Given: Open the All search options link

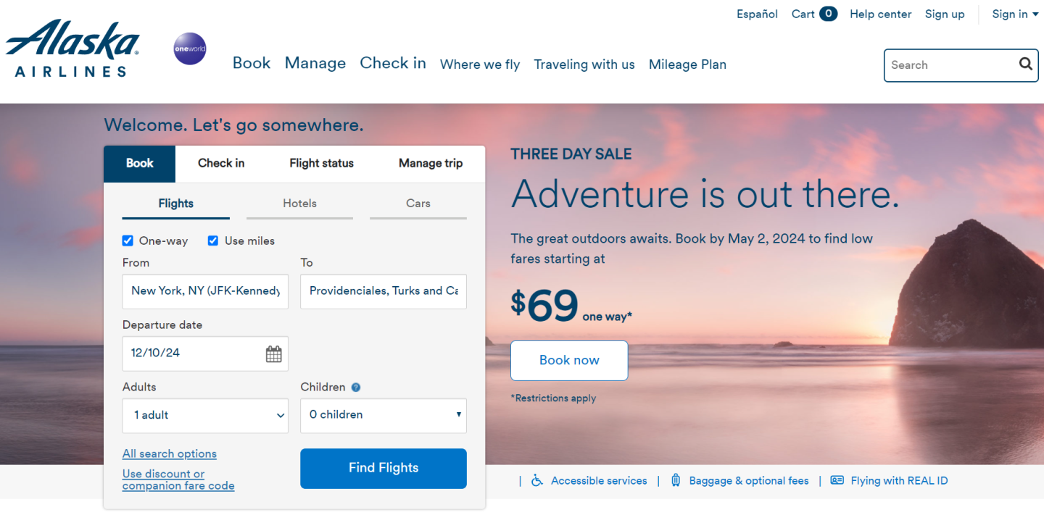Looking at the screenshot, I should [x=170, y=454].
